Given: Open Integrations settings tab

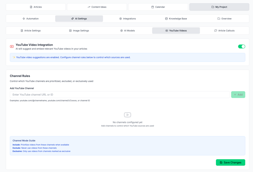Looking at the screenshot, I should [127, 19].
